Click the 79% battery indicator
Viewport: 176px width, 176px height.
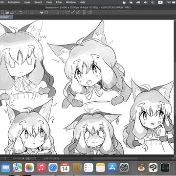pyautogui.click(x=171, y=2)
